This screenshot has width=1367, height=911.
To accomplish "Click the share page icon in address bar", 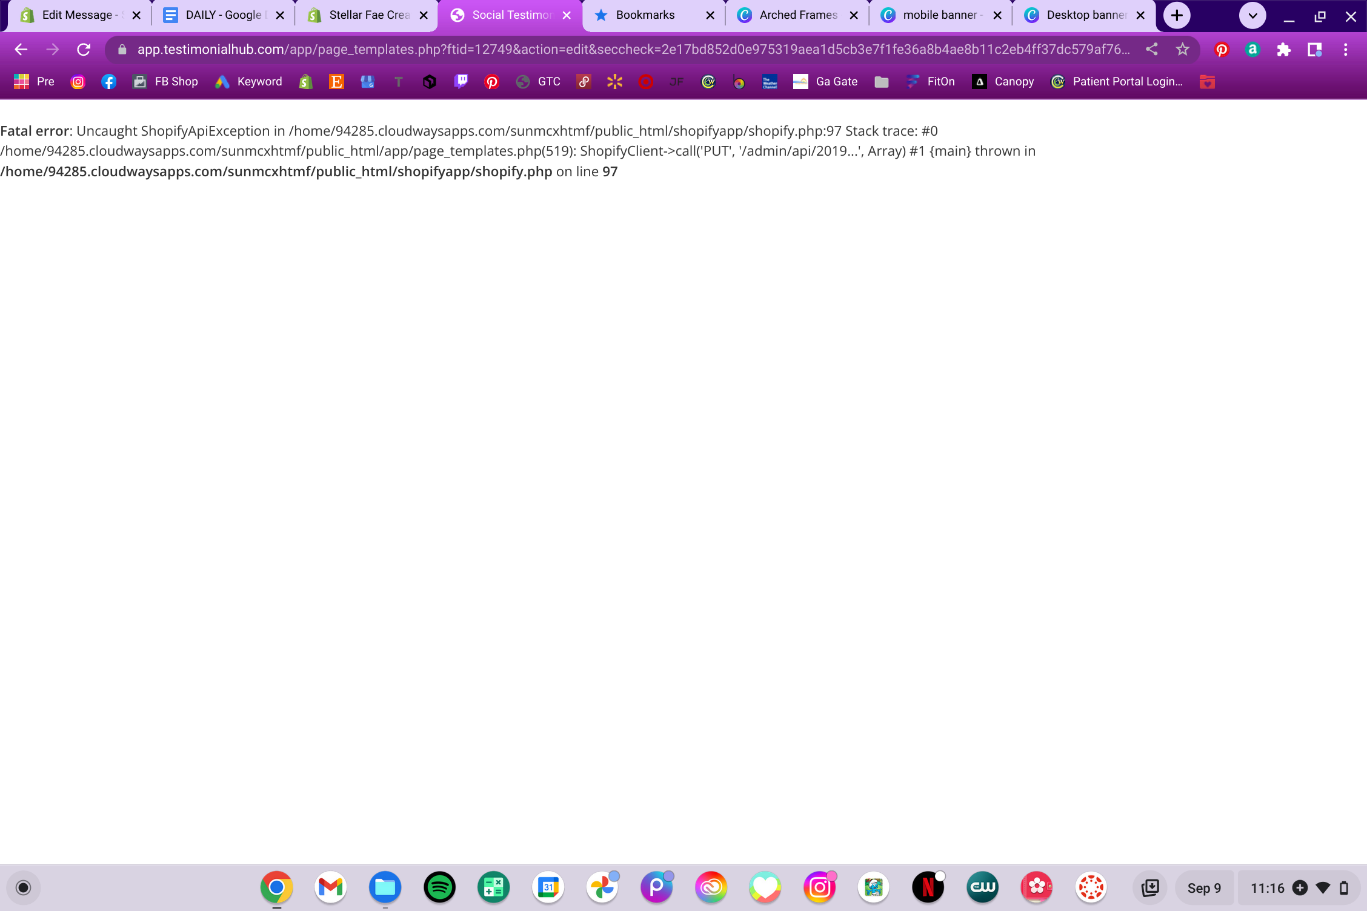I will point(1151,50).
